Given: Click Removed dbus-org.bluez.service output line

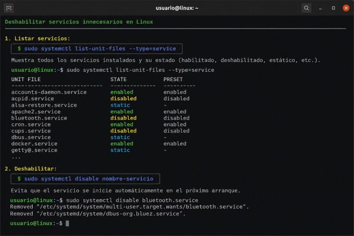Looking at the screenshot, I should 98,214.
